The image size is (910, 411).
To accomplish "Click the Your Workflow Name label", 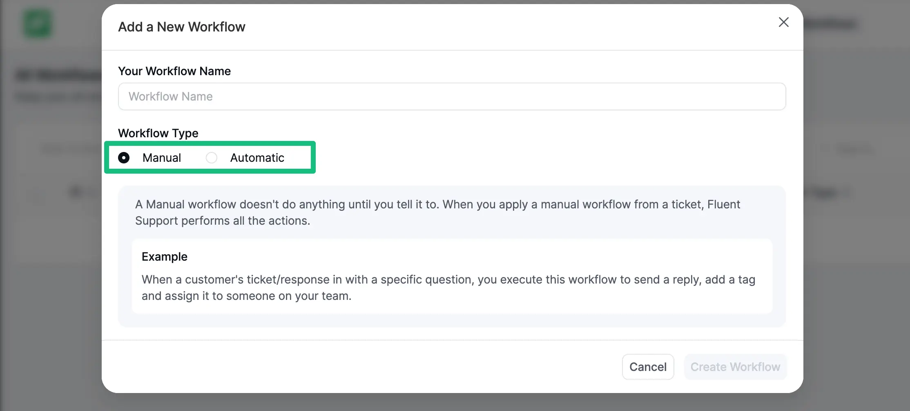I will (174, 71).
